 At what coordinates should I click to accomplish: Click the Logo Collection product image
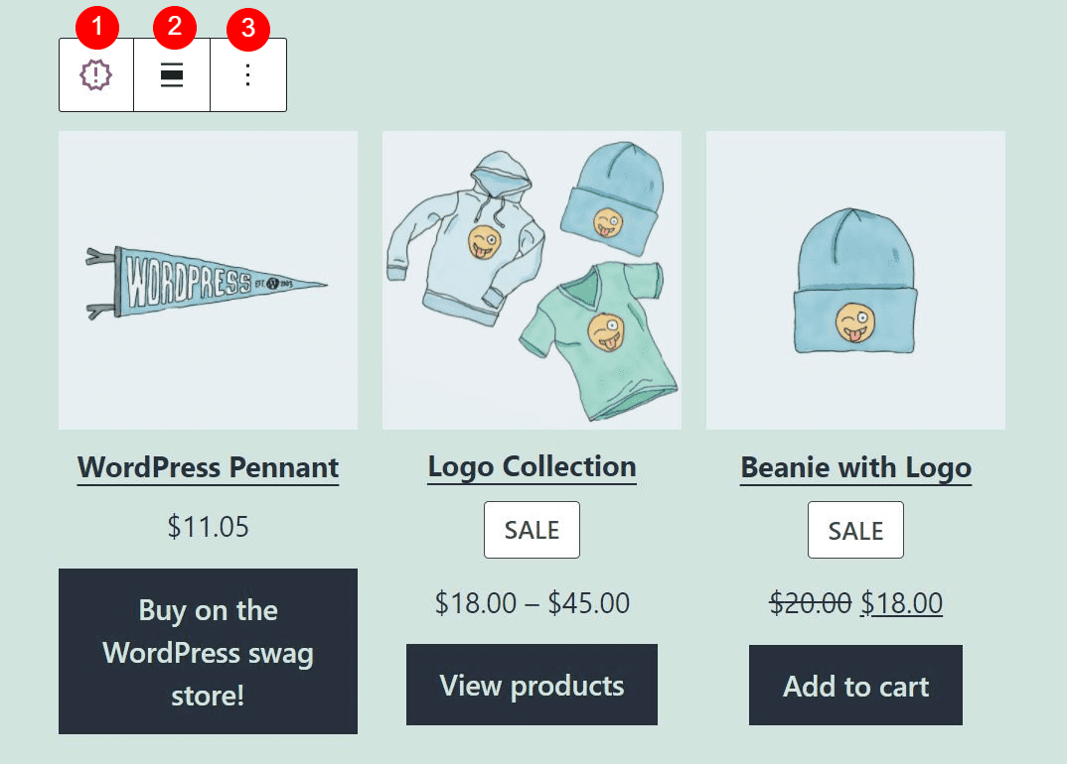click(x=532, y=279)
